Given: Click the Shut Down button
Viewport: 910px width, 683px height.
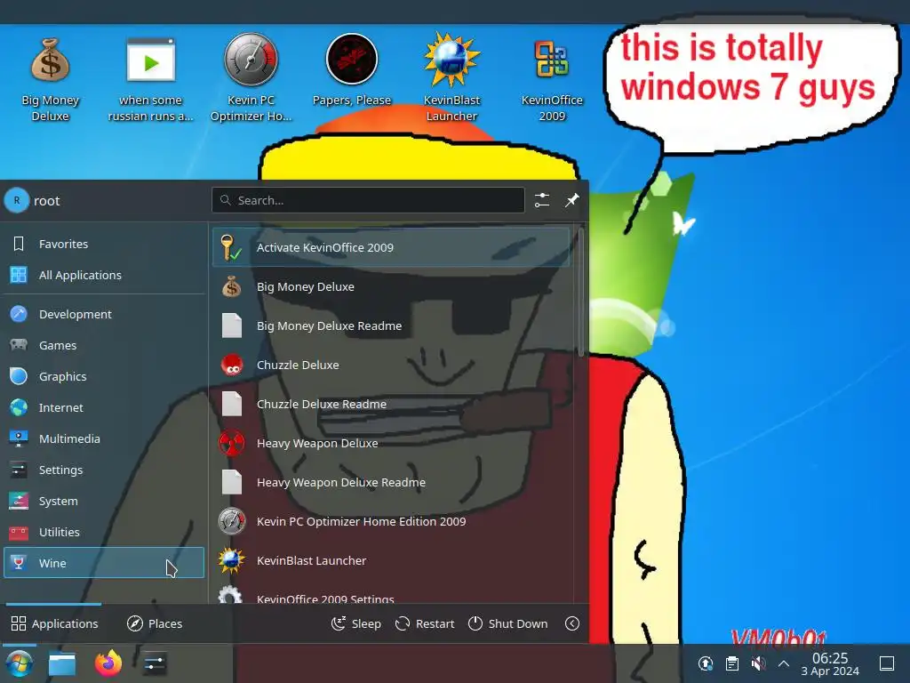Looking at the screenshot, I should 507,623.
